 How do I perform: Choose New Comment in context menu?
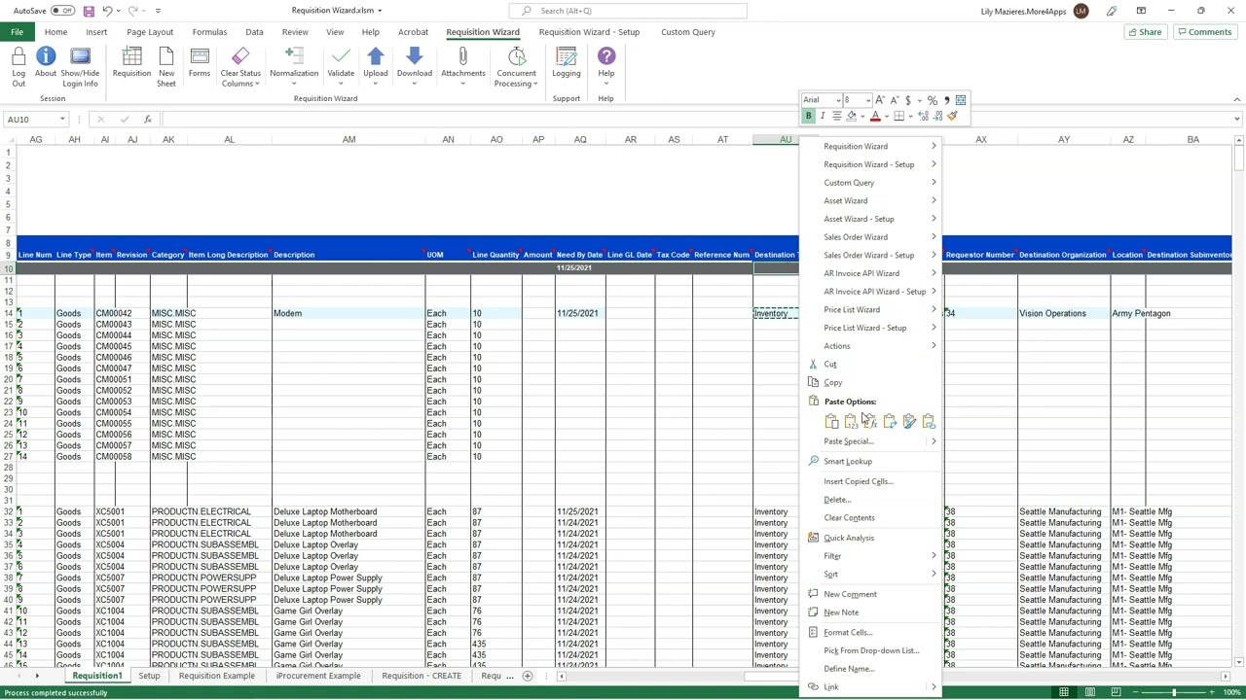871,594
